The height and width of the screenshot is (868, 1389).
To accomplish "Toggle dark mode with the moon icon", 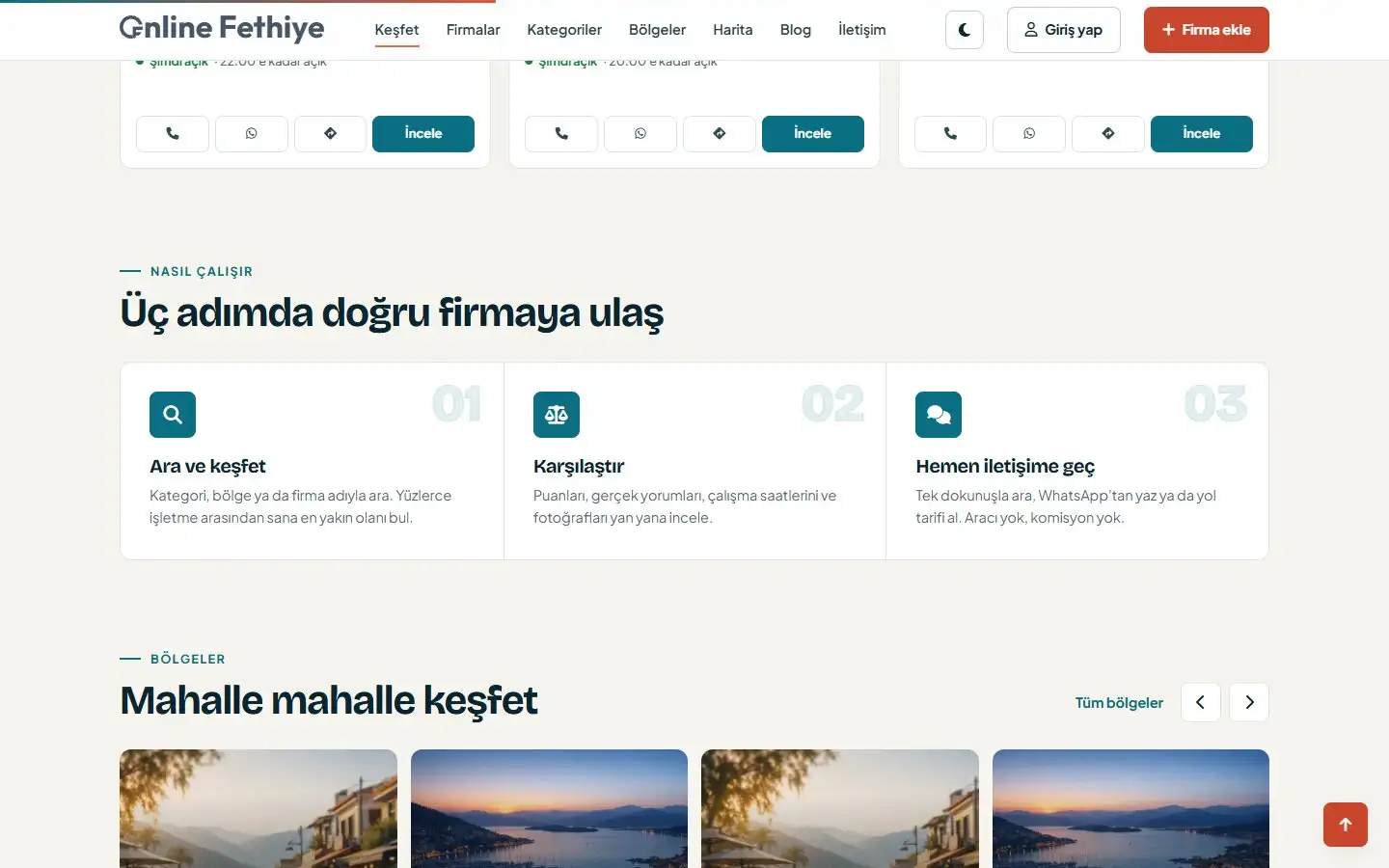I will click(x=965, y=30).
